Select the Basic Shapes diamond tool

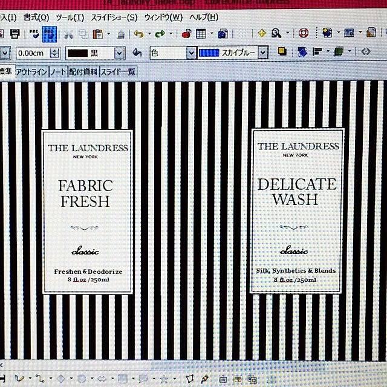[61, 379]
